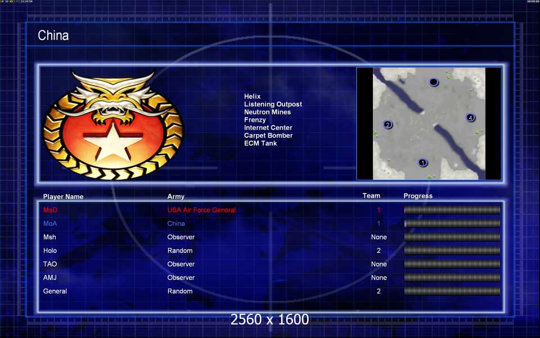Click the unnumbered start marker on the minimap
The image size is (540, 338).
coord(434,82)
